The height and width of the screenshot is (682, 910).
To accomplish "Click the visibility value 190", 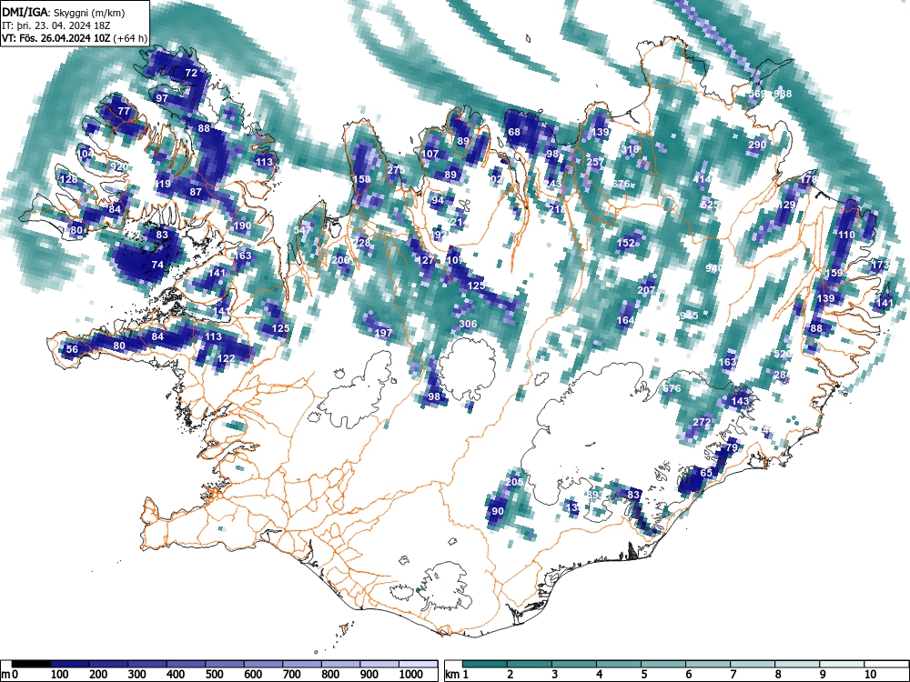I will tap(242, 226).
